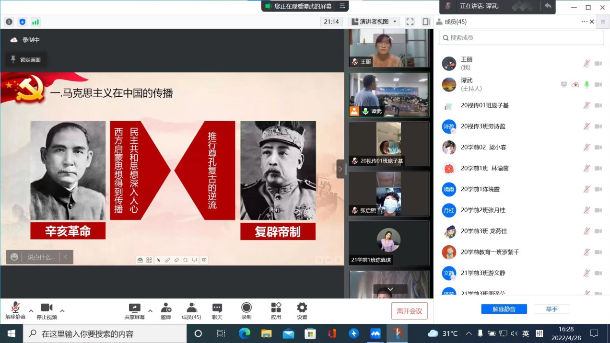Screen dimensions: 610x343
Task: Open the Apps (应用) icon
Action: coord(276,311)
